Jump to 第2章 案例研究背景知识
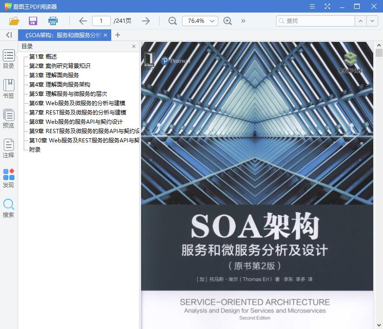 (x=60, y=66)
